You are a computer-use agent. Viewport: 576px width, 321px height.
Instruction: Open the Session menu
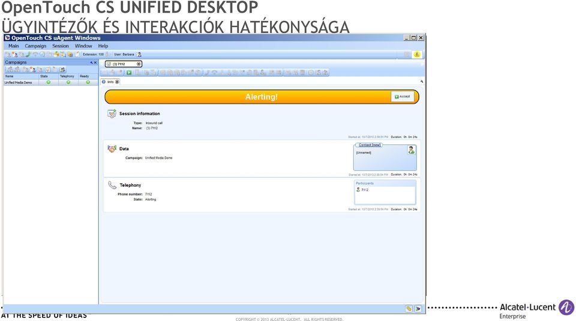point(60,46)
